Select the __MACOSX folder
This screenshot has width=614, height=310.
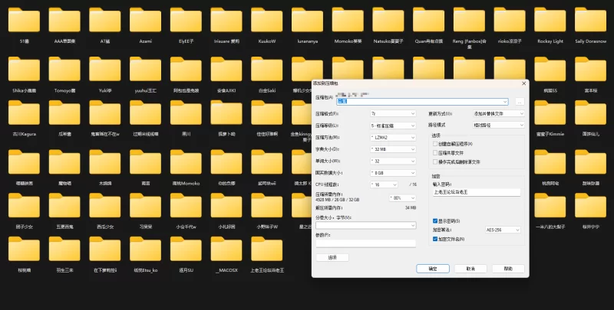pyautogui.click(x=227, y=251)
